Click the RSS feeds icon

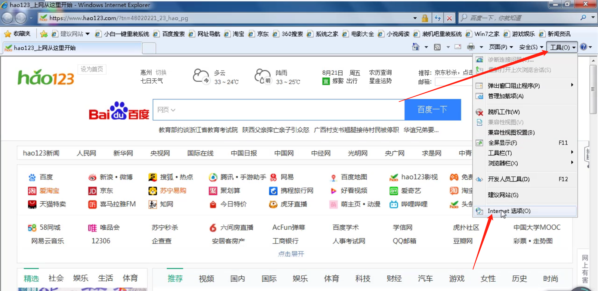coord(437,47)
